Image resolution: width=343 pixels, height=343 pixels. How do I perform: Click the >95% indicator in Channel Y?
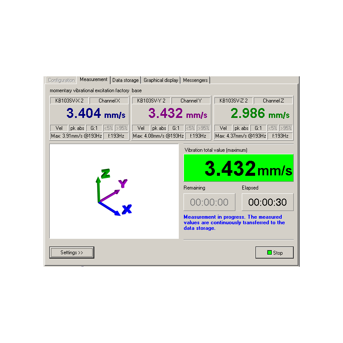203,128
